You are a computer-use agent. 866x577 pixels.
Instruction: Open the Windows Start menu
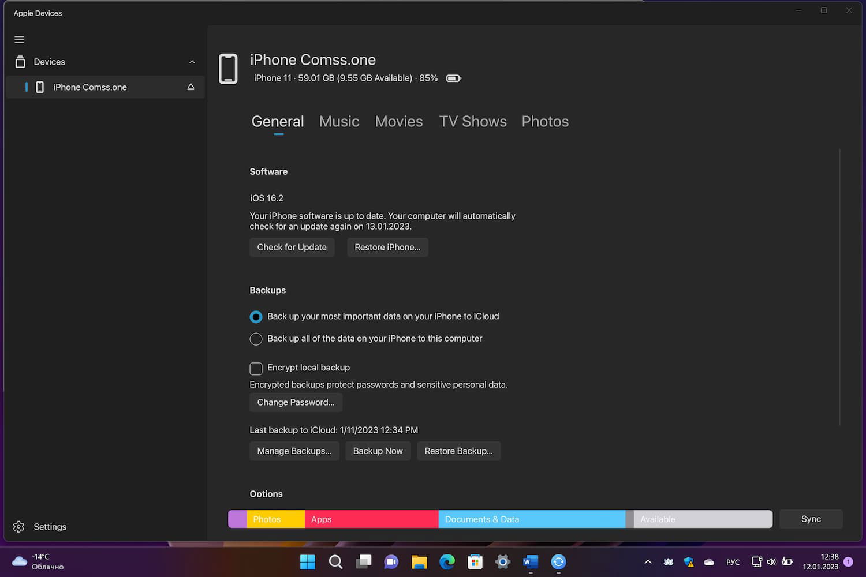pos(308,561)
